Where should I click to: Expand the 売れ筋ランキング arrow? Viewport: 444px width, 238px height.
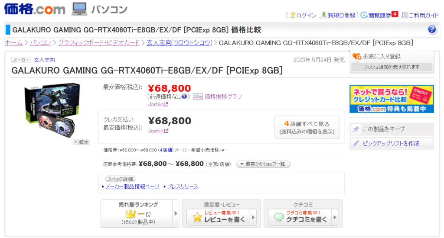coord(176,213)
